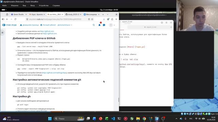218x122 pixels.
Task: Show hidden system tray icons
Action: coord(176,119)
